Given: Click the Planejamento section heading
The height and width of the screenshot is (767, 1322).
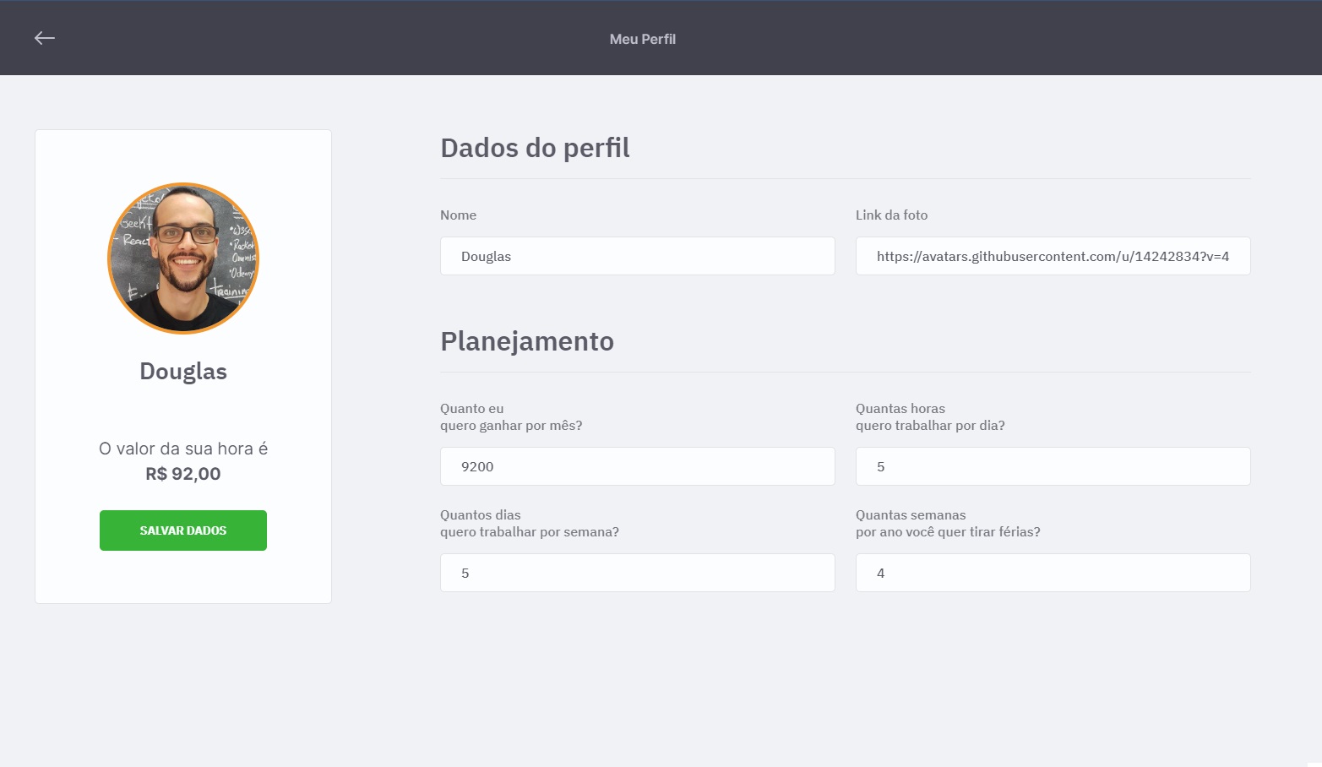Looking at the screenshot, I should click(x=527, y=341).
